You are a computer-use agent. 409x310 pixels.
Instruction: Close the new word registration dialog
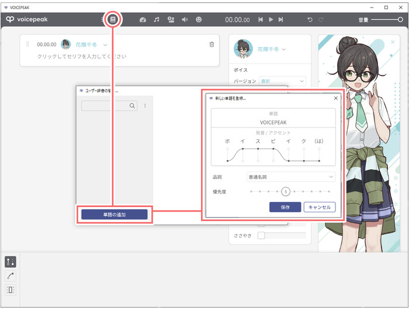[336, 98]
